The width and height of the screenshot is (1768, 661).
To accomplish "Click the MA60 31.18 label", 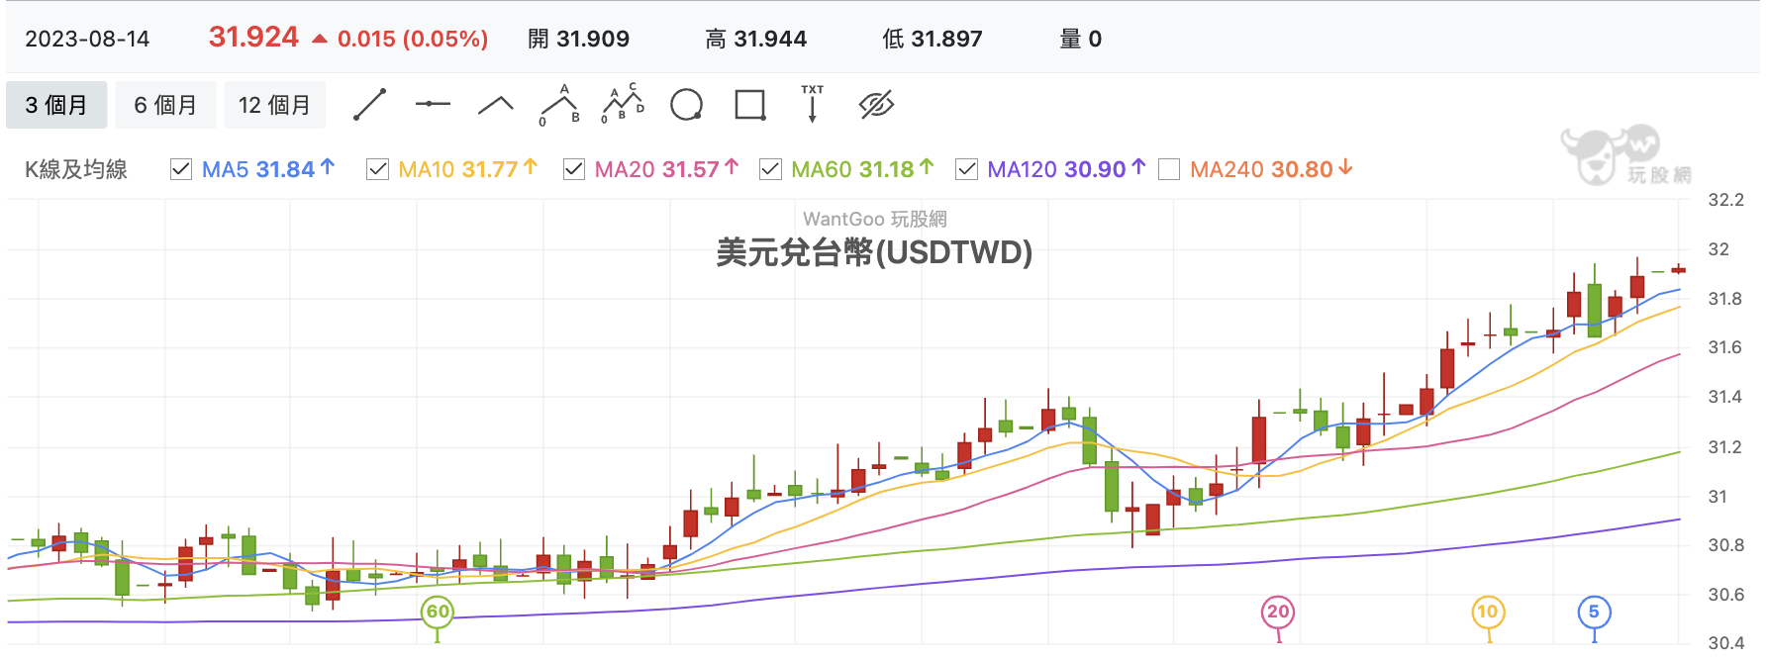I will coord(862,169).
